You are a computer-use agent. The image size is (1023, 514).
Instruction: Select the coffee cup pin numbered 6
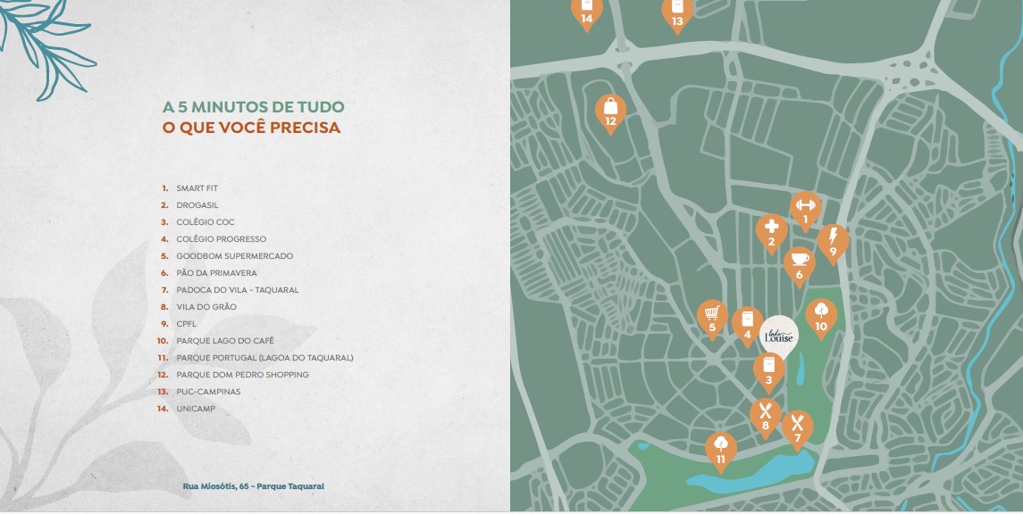pyautogui.click(x=799, y=264)
